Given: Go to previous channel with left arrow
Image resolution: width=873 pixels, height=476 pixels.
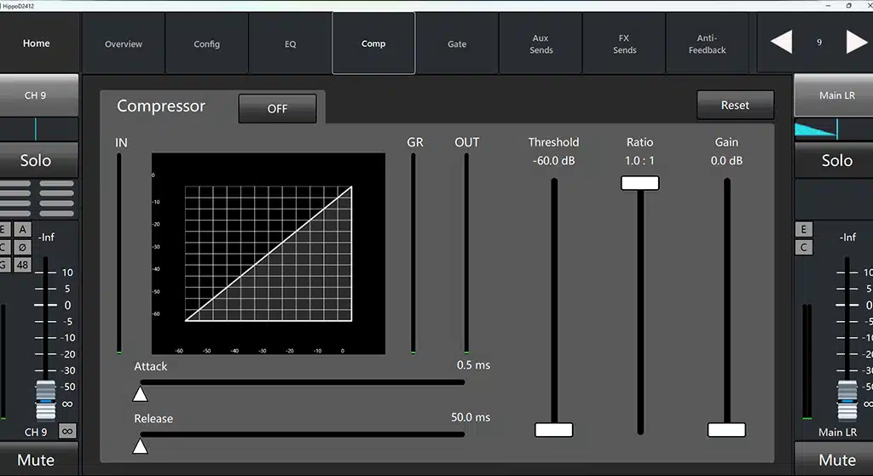Looking at the screenshot, I should (x=781, y=43).
